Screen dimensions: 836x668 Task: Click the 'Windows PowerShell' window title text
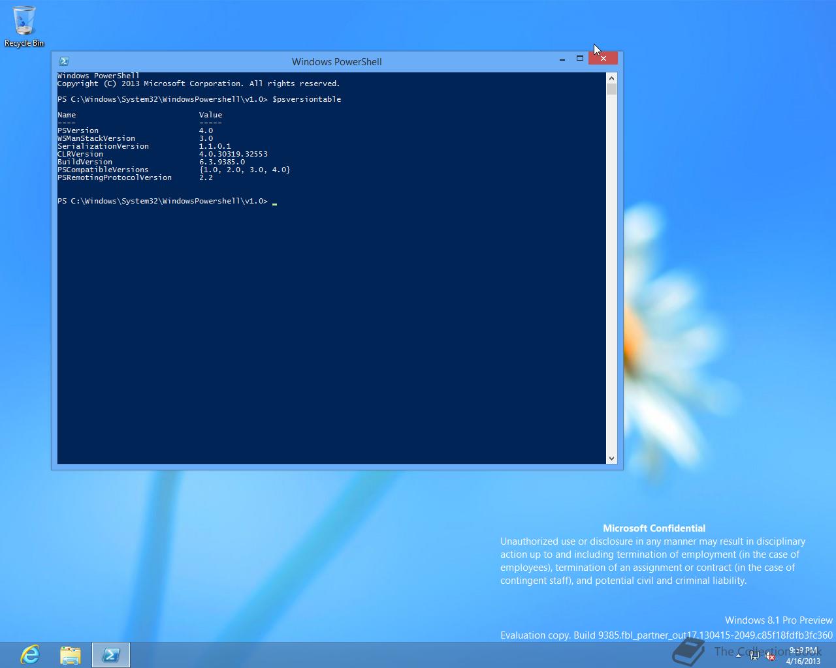[336, 61]
